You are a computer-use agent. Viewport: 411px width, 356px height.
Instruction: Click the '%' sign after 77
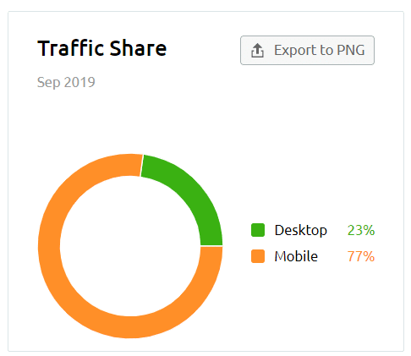click(369, 256)
